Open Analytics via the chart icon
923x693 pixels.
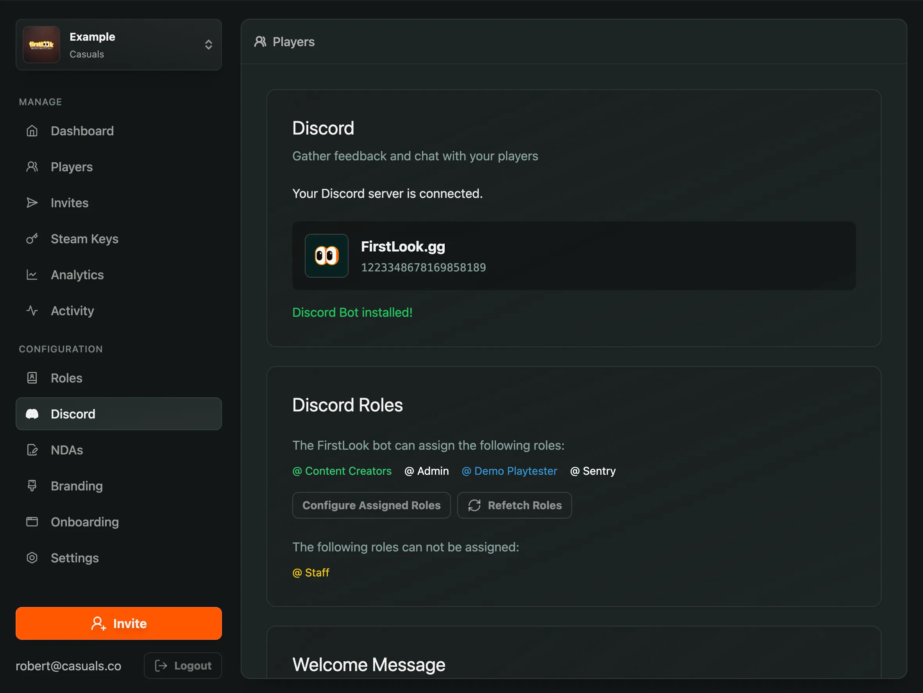click(32, 275)
